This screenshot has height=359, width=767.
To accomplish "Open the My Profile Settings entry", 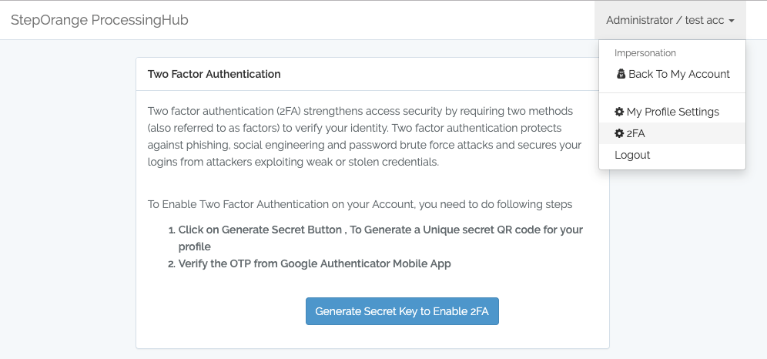I will coord(672,112).
